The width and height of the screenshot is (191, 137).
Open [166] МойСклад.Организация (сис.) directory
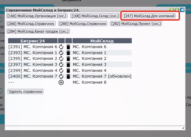(x=37, y=16)
